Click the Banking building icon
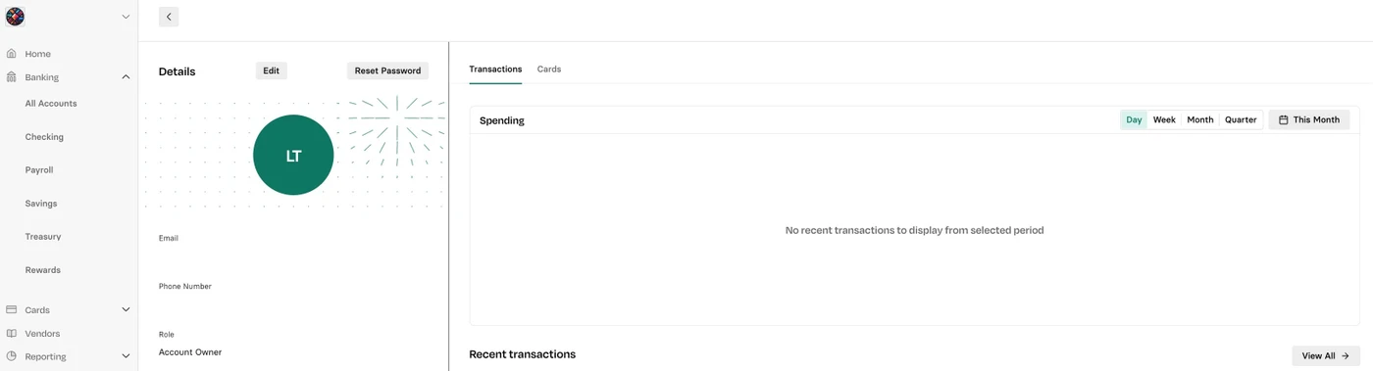The height and width of the screenshot is (371, 1373). tap(12, 76)
